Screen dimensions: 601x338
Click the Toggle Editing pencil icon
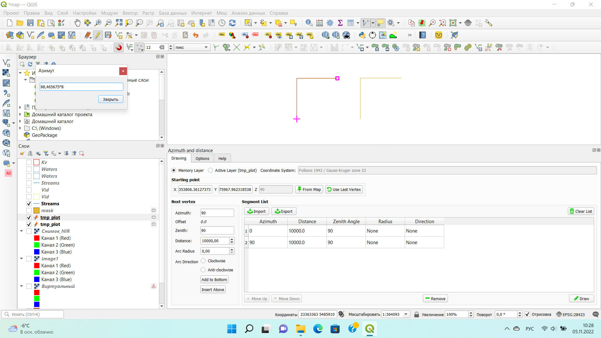pos(98,35)
